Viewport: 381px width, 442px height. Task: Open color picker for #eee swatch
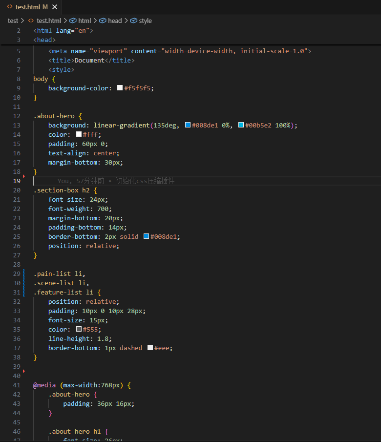coord(150,348)
